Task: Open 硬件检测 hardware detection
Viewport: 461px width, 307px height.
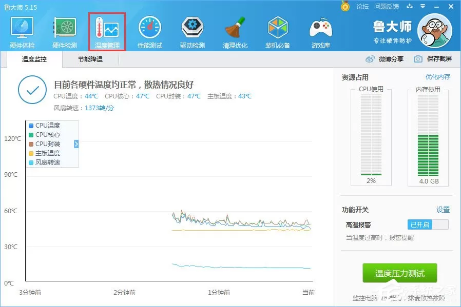Action: click(65, 33)
